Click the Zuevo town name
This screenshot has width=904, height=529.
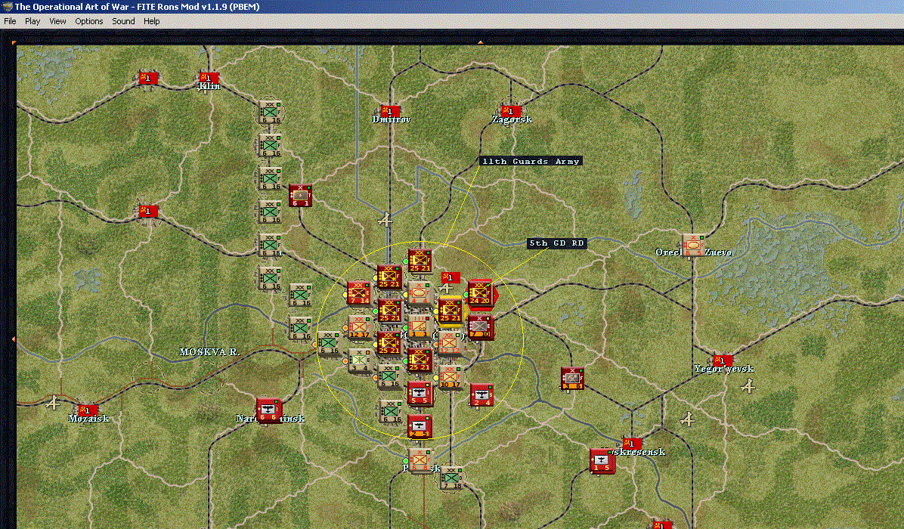coord(718,252)
